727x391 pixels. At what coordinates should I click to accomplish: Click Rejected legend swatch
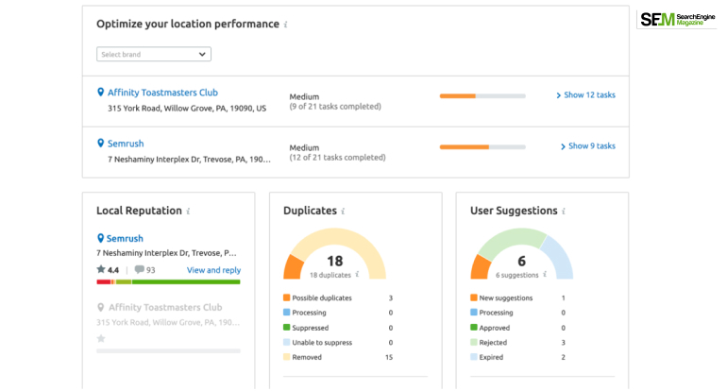click(473, 342)
